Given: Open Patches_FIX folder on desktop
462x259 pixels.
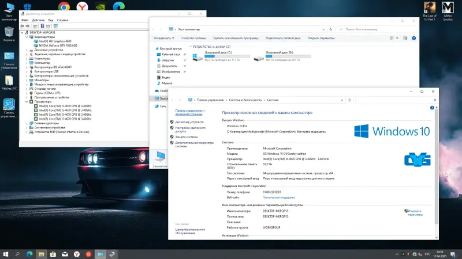Looking at the screenshot, I should [9, 83].
